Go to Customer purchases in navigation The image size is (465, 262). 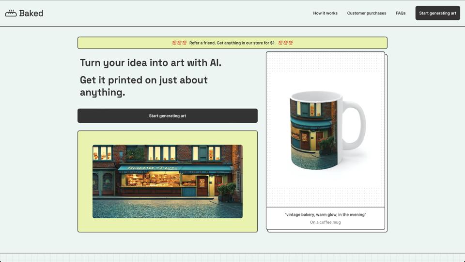pyautogui.click(x=366, y=13)
